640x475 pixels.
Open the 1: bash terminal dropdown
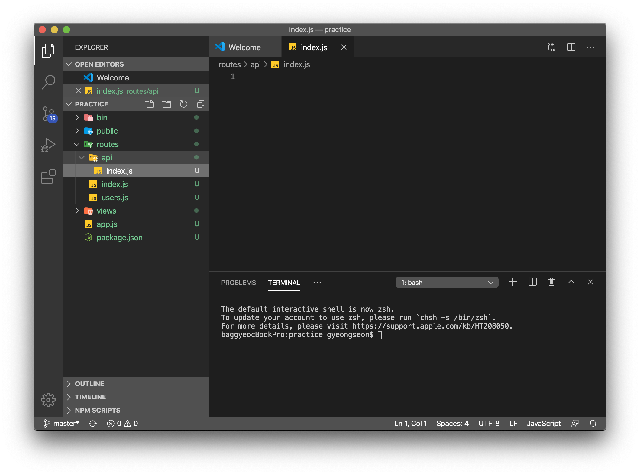click(x=447, y=282)
